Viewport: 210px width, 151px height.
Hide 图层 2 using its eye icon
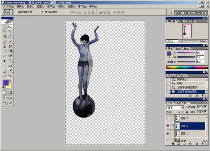coord(168,126)
